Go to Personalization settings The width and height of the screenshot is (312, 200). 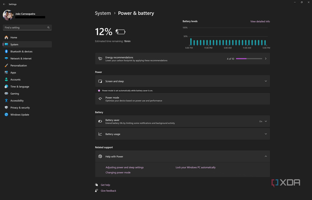(27, 65)
